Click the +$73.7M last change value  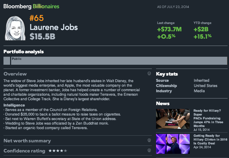coord(169,29)
